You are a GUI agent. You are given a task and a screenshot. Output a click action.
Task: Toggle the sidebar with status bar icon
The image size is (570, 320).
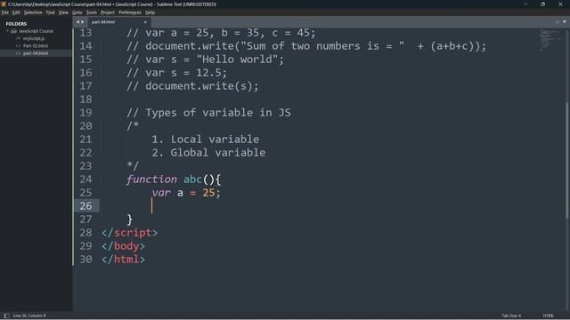(x=6, y=316)
